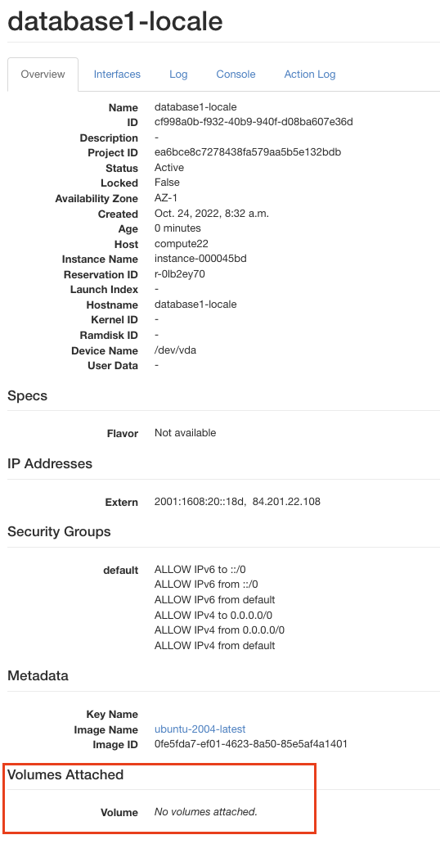
Task: Click the 'ALLOW IPv4 from 0.0.0.0/0' rule
Action: click(x=220, y=630)
